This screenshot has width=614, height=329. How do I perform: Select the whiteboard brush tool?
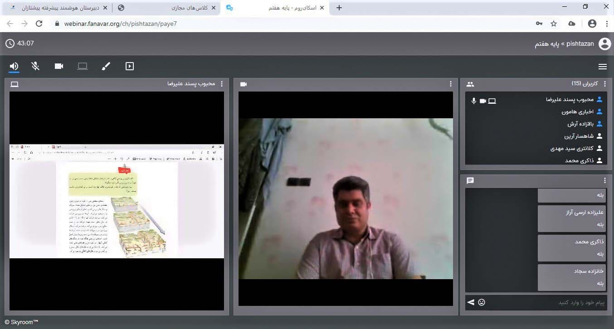point(106,66)
